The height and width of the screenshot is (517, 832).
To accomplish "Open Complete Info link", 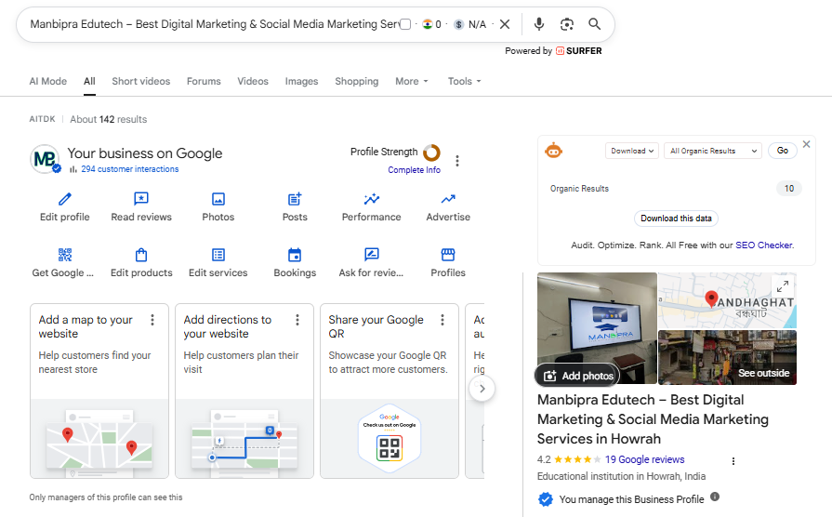I will point(414,170).
